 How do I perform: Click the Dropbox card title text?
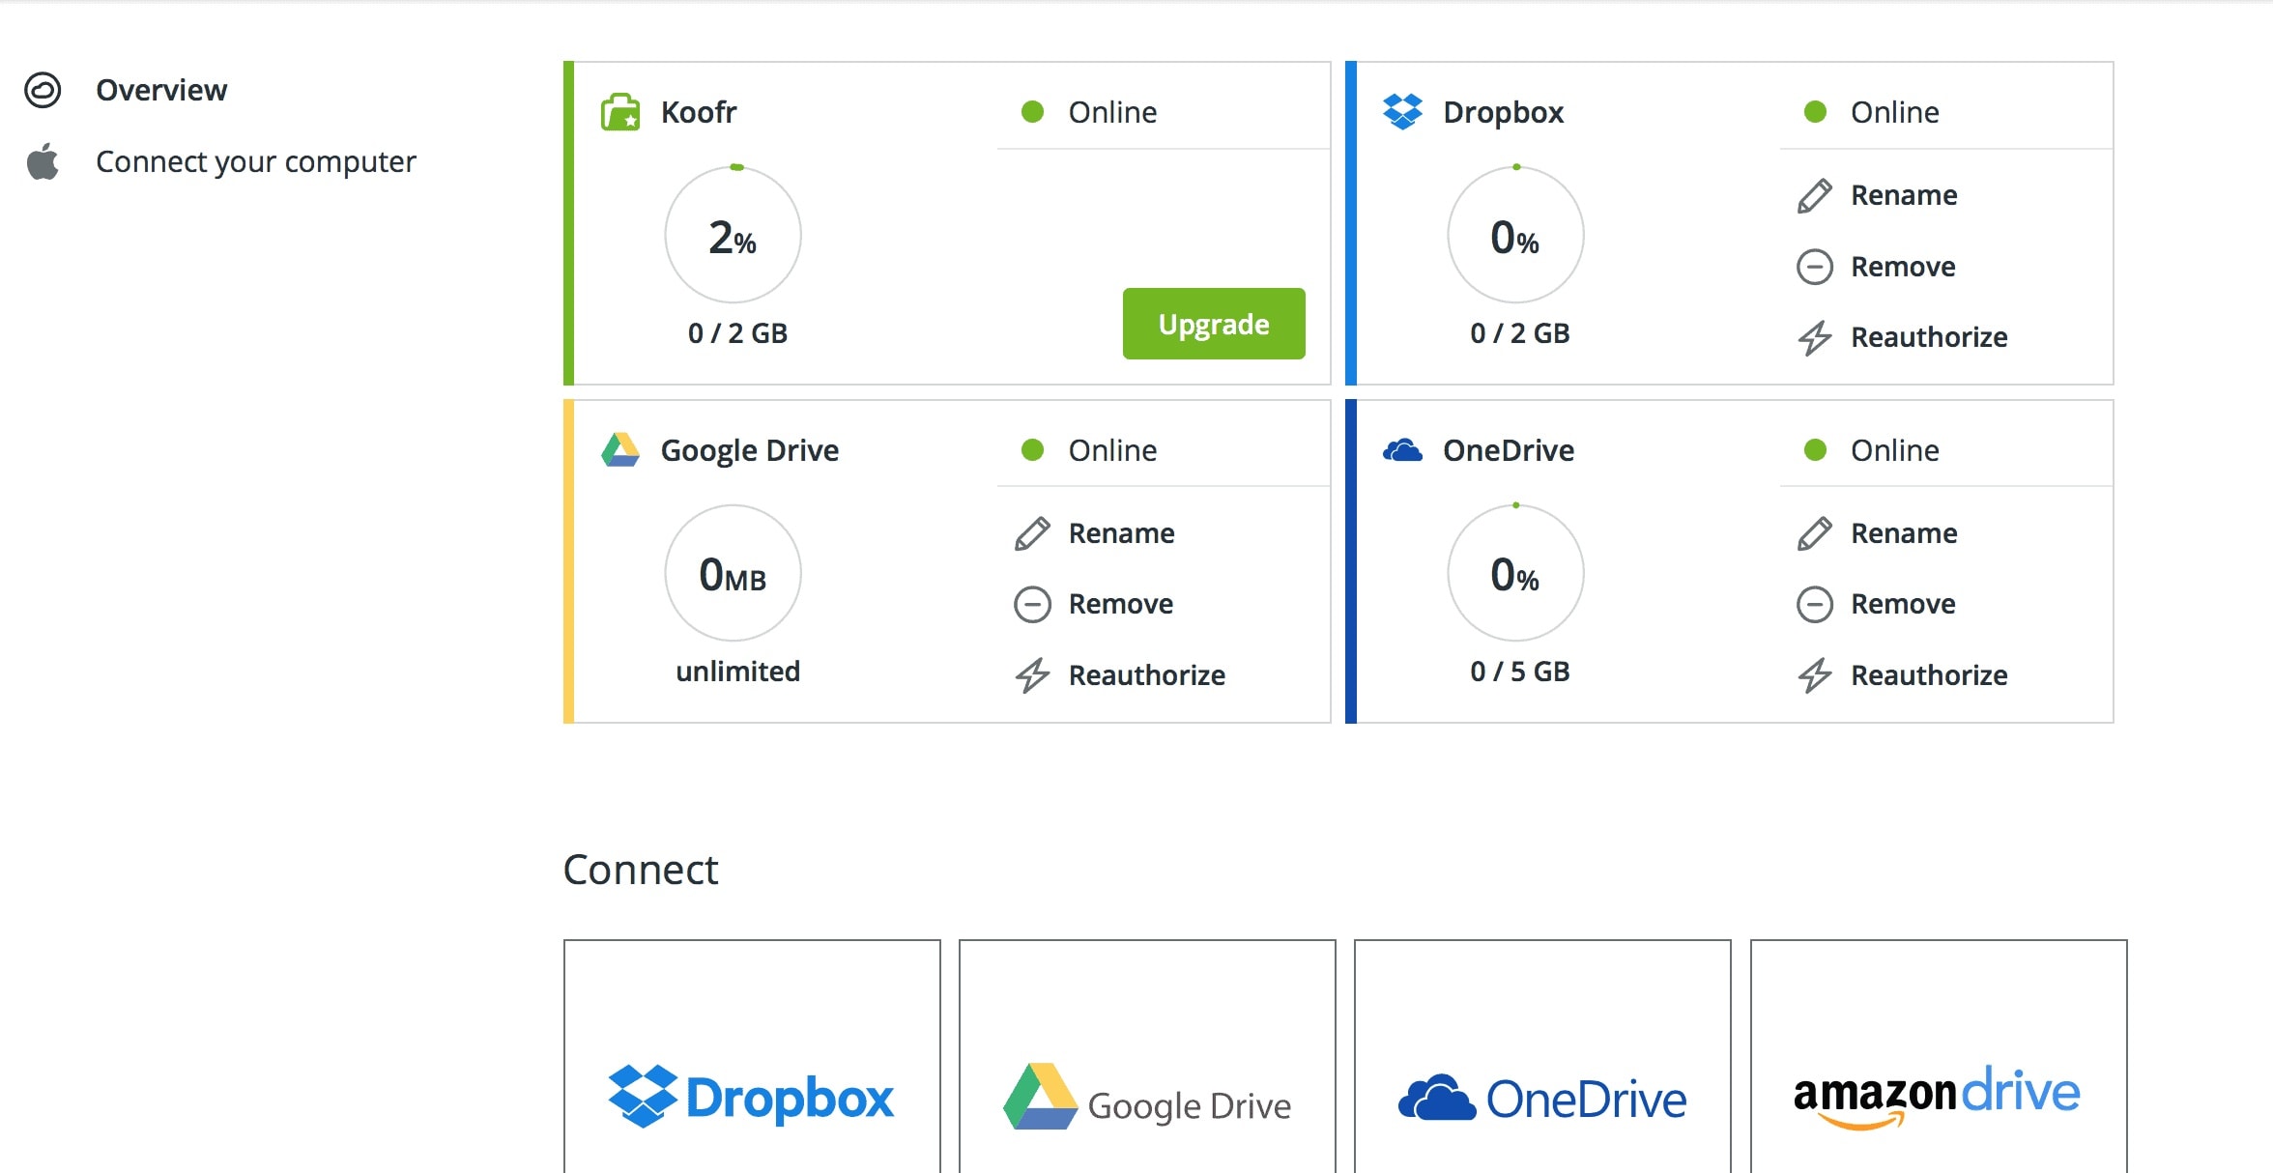pos(1503,112)
